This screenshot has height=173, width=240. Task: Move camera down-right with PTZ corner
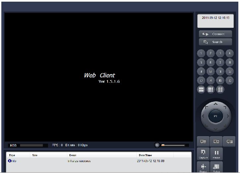225,125
